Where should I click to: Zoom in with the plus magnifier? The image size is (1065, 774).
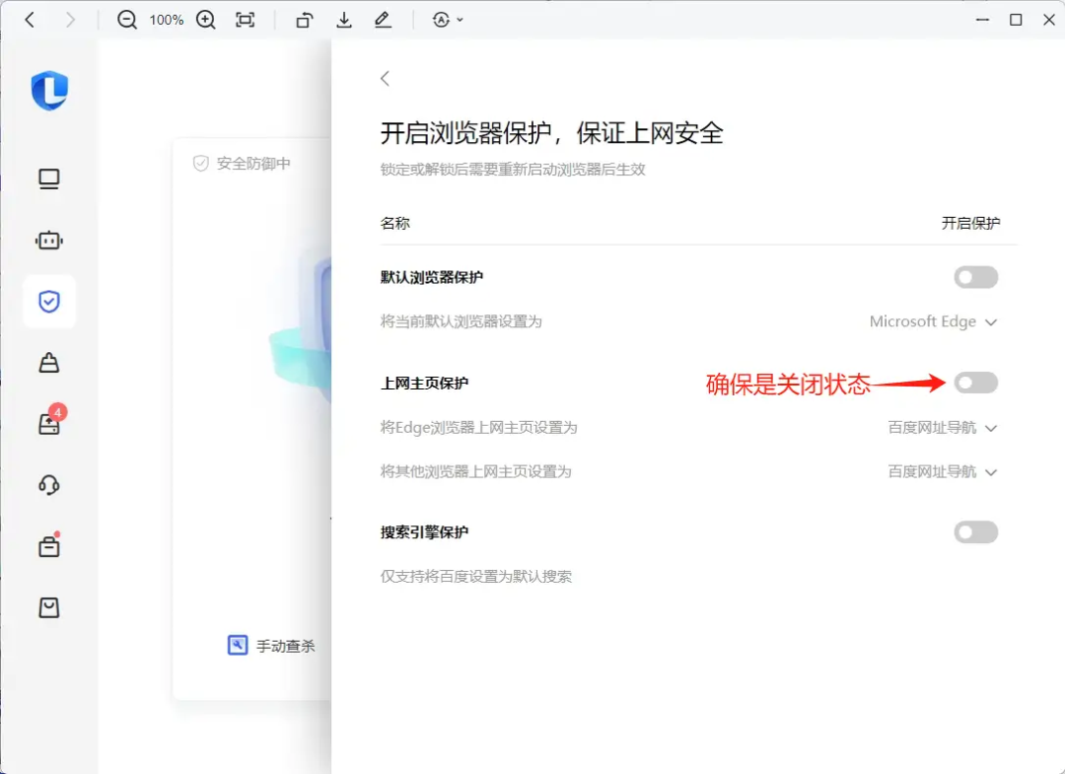[206, 20]
